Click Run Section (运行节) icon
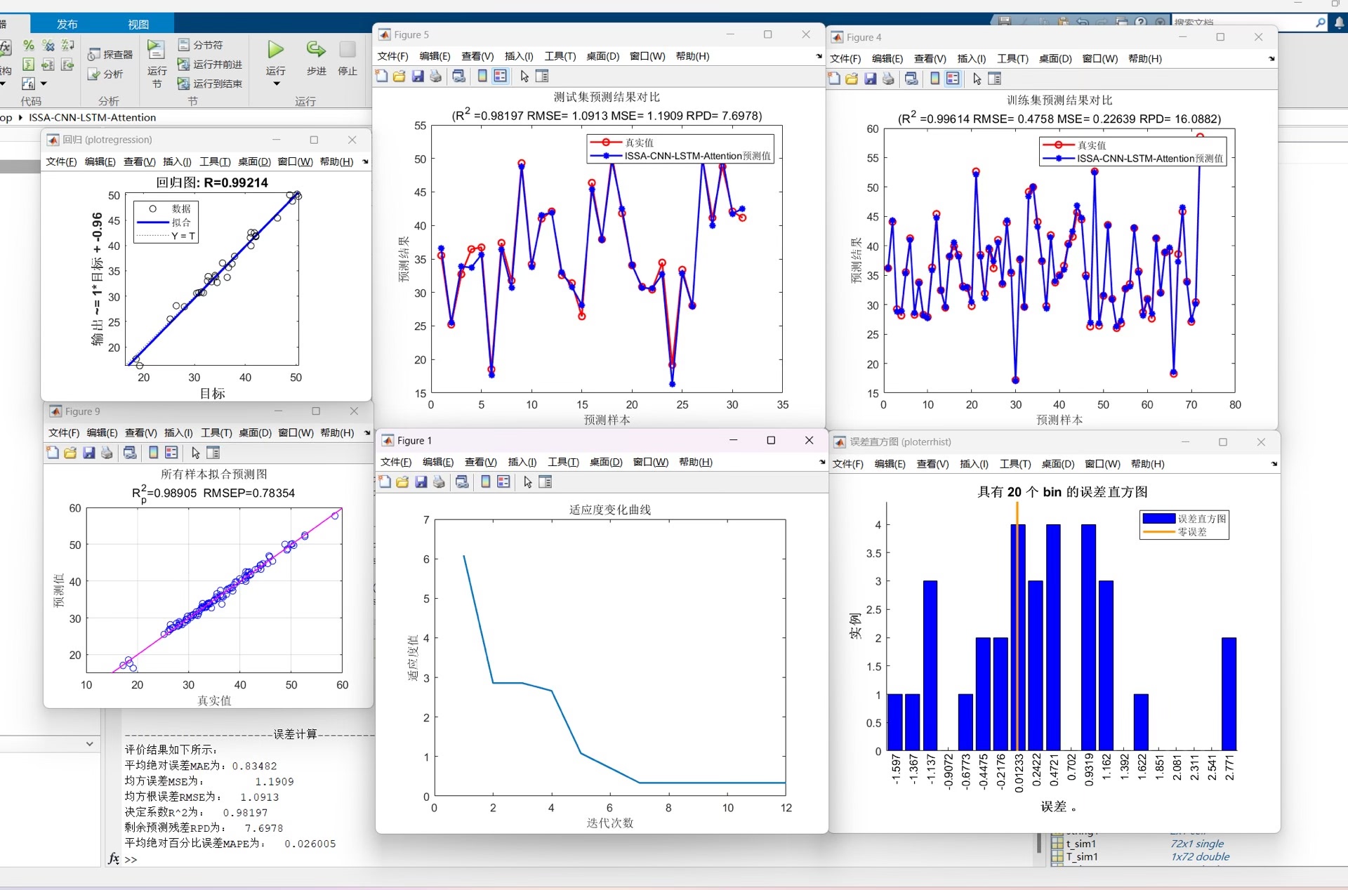This screenshot has width=1348, height=890. tap(156, 50)
